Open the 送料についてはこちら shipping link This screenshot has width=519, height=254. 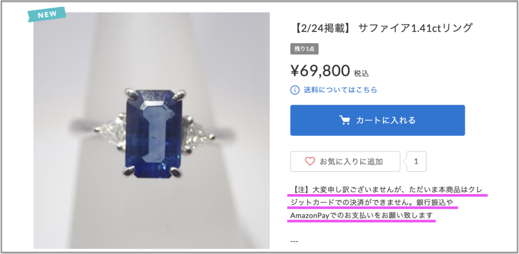pyautogui.click(x=340, y=90)
